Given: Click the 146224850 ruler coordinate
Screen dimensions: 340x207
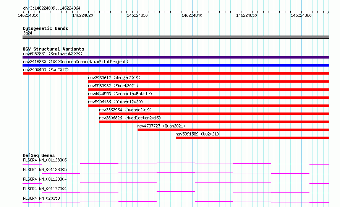Looking at the screenshot, I should point(246,15).
